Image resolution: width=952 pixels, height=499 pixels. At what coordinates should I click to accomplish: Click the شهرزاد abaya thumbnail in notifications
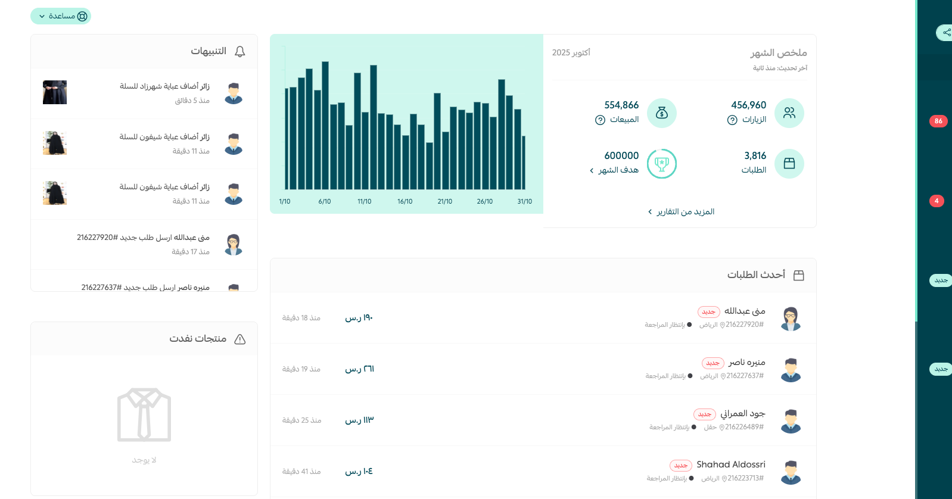point(55,93)
